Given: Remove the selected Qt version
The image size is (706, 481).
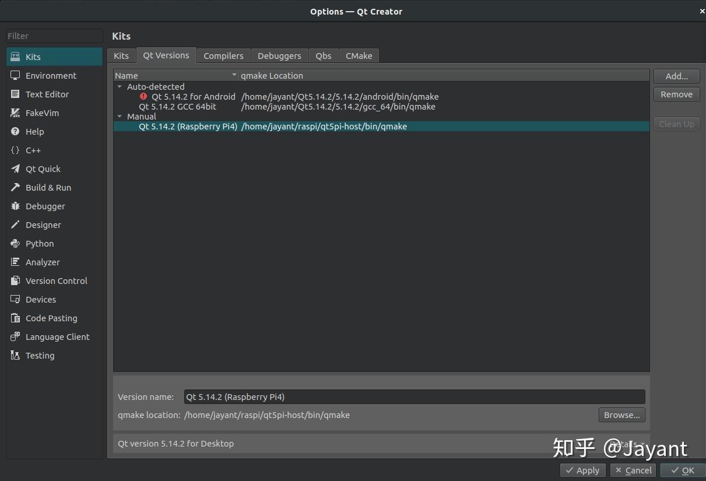Looking at the screenshot, I should point(676,94).
